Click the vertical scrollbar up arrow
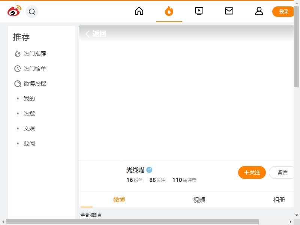 (x=297, y=3)
